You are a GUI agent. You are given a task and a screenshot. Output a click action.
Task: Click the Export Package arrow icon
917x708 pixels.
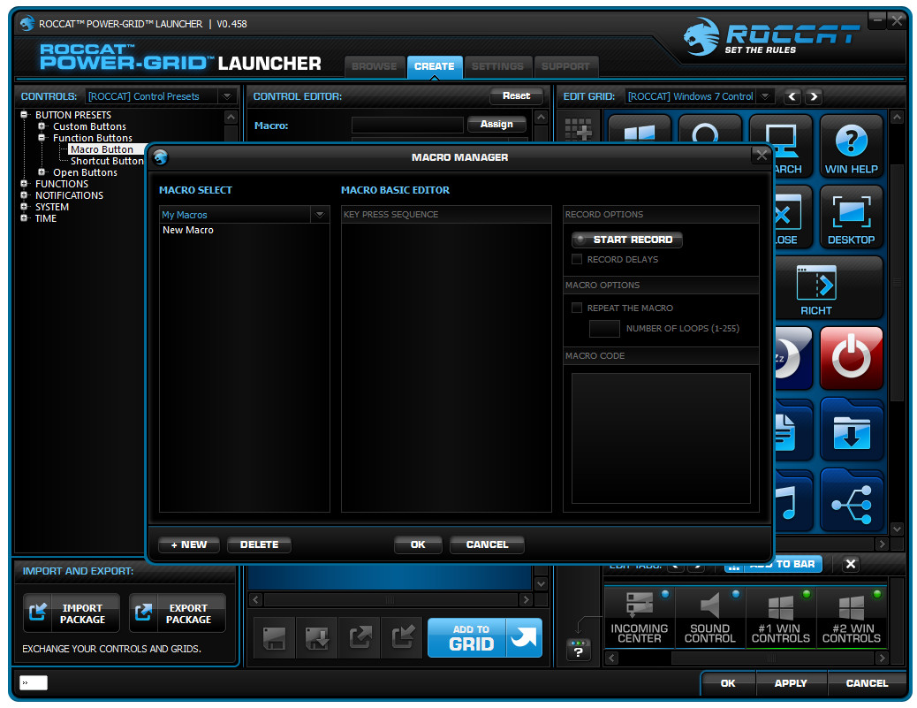(x=144, y=613)
